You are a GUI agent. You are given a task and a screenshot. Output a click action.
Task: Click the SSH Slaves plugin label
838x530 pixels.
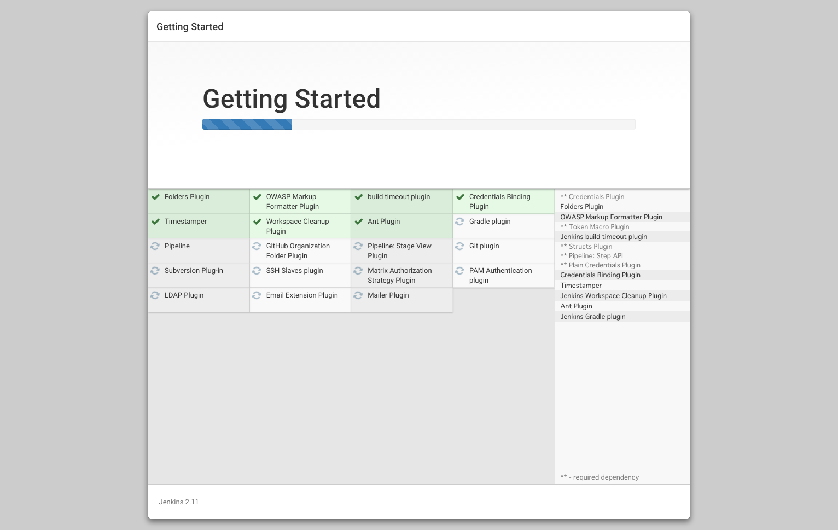pos(295,271)
